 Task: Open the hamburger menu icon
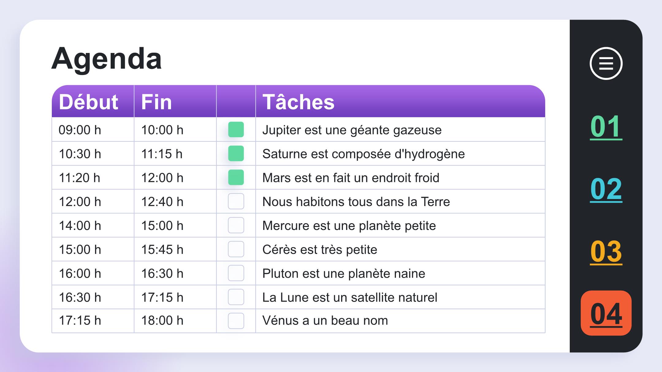(606, 63)
